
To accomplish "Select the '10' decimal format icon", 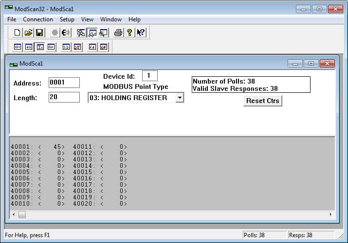I will pyautogui.click(x=29, y=47).
